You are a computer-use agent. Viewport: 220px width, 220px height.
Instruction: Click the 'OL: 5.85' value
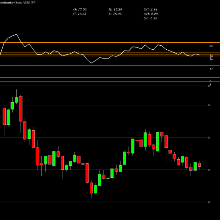pyautogui.click(x=150, y=18)
